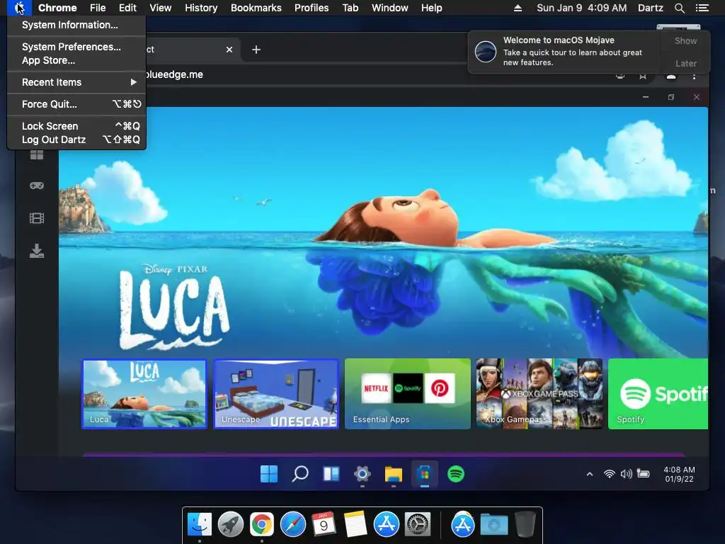Choose System Information from Apple menu

[76, 25]
